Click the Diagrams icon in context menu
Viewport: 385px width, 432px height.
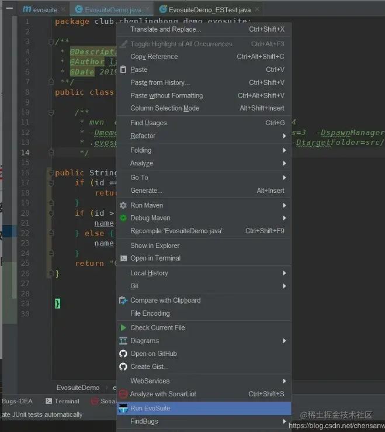123,341
